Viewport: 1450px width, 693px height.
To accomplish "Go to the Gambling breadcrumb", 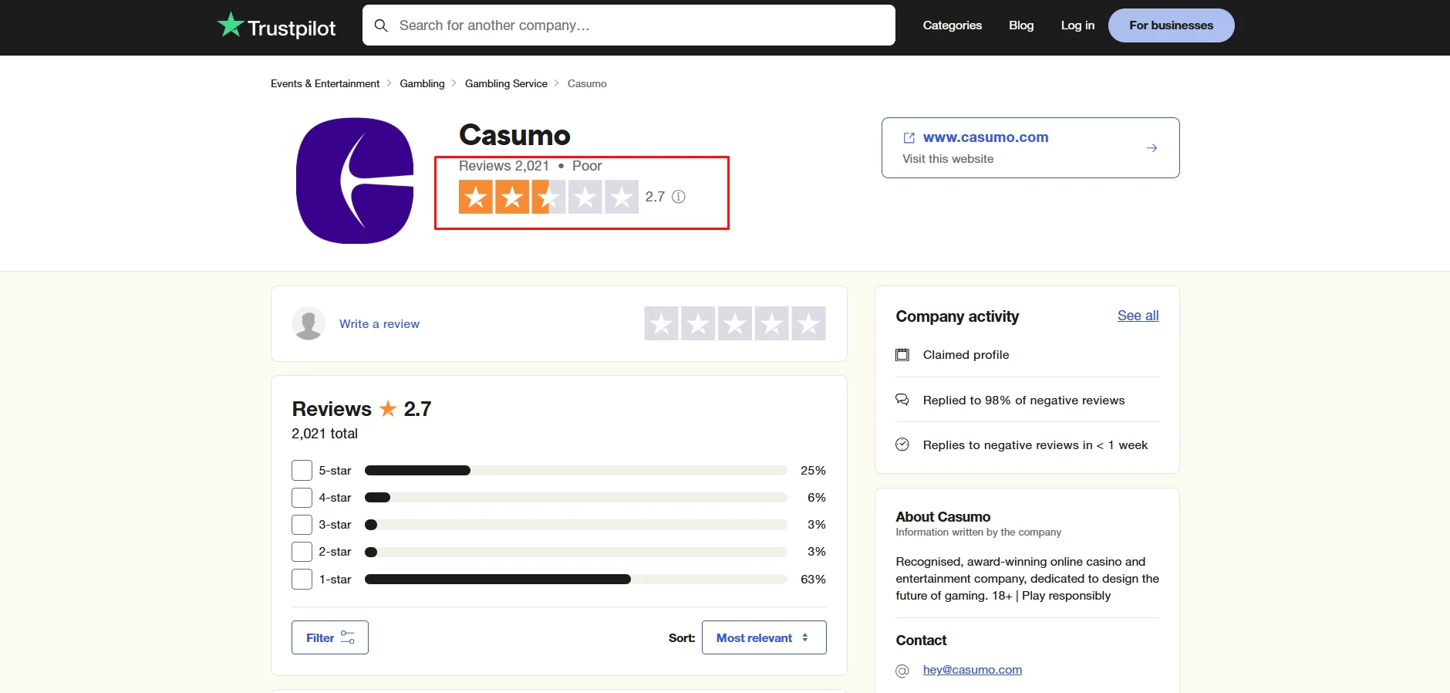I will (x=422, y=83).
